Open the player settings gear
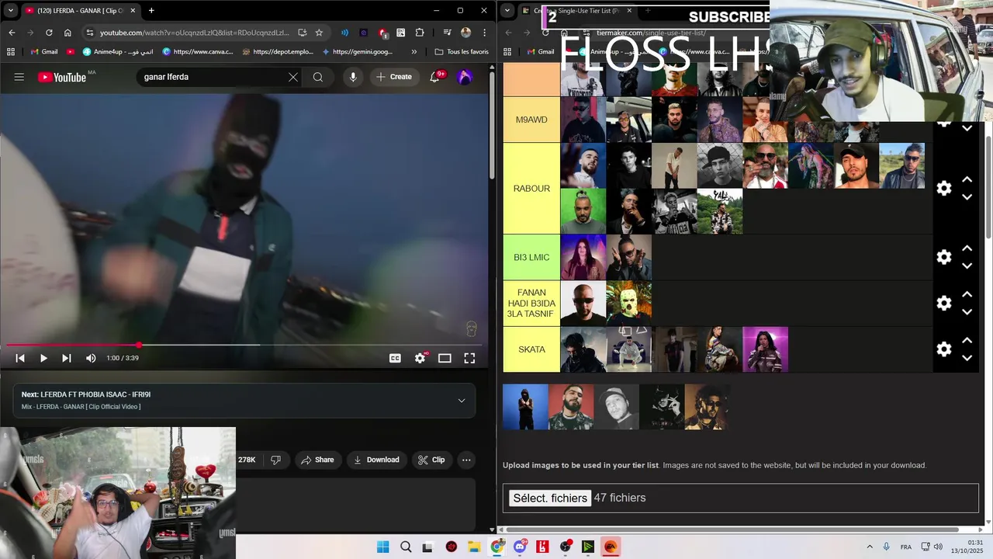This screenshot has width=993, height=559. pos(420,358)
